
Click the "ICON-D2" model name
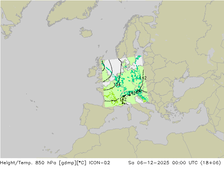(x=99, y=162)
